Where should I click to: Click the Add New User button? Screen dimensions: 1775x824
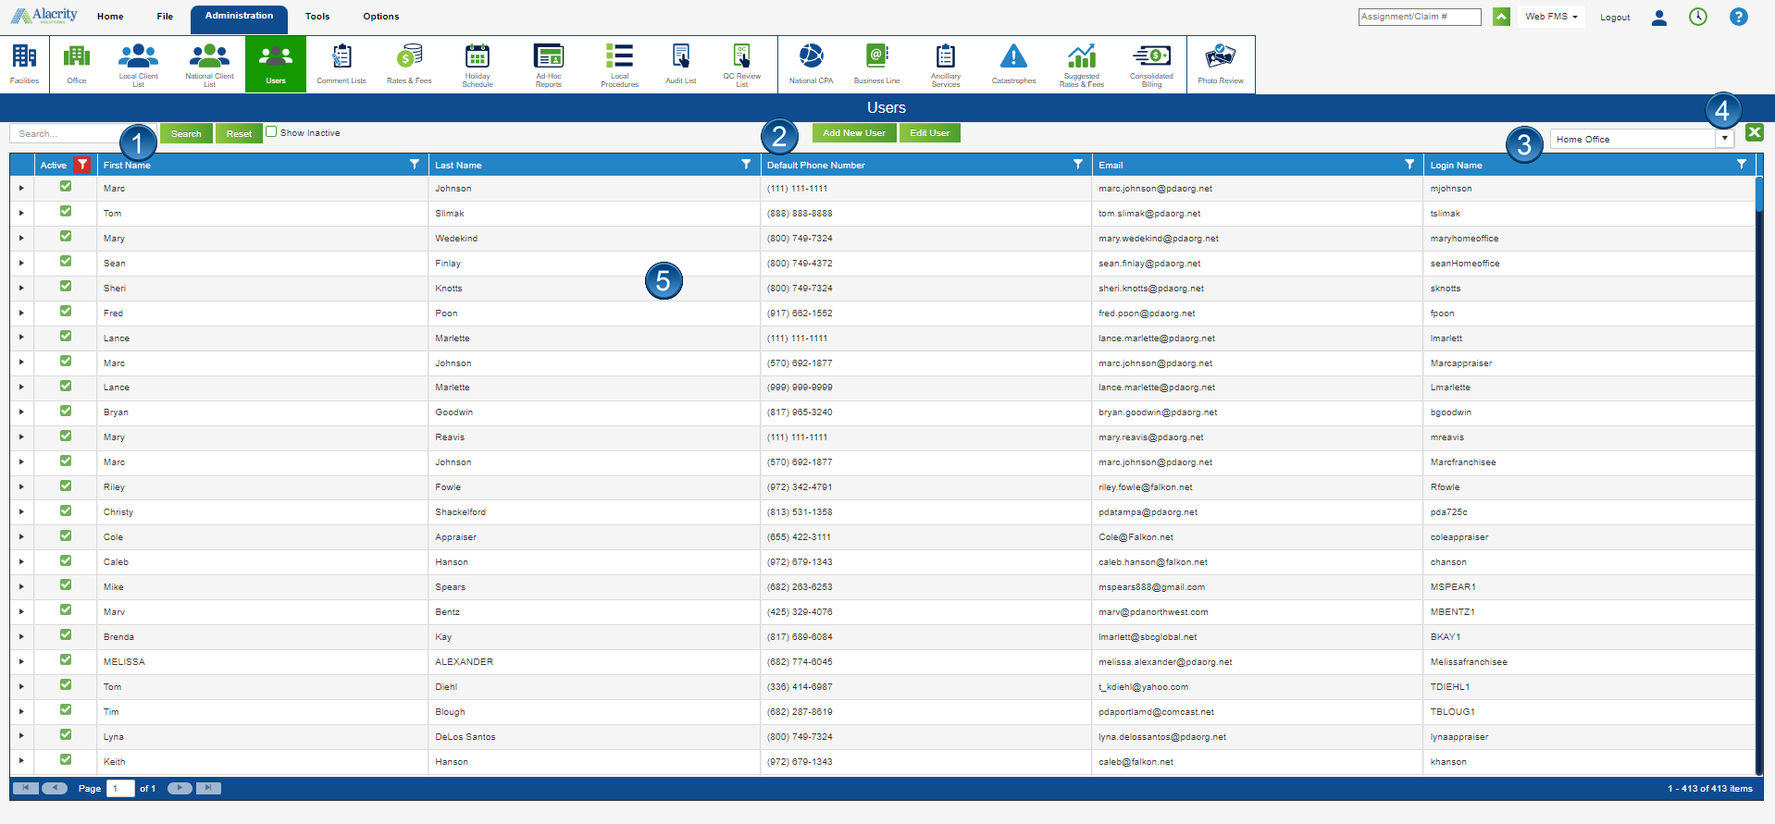(853, 133)
